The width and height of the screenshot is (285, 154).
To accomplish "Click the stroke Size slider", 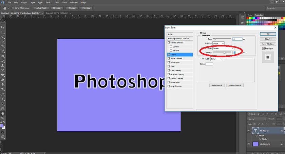I will click(222, 39).
